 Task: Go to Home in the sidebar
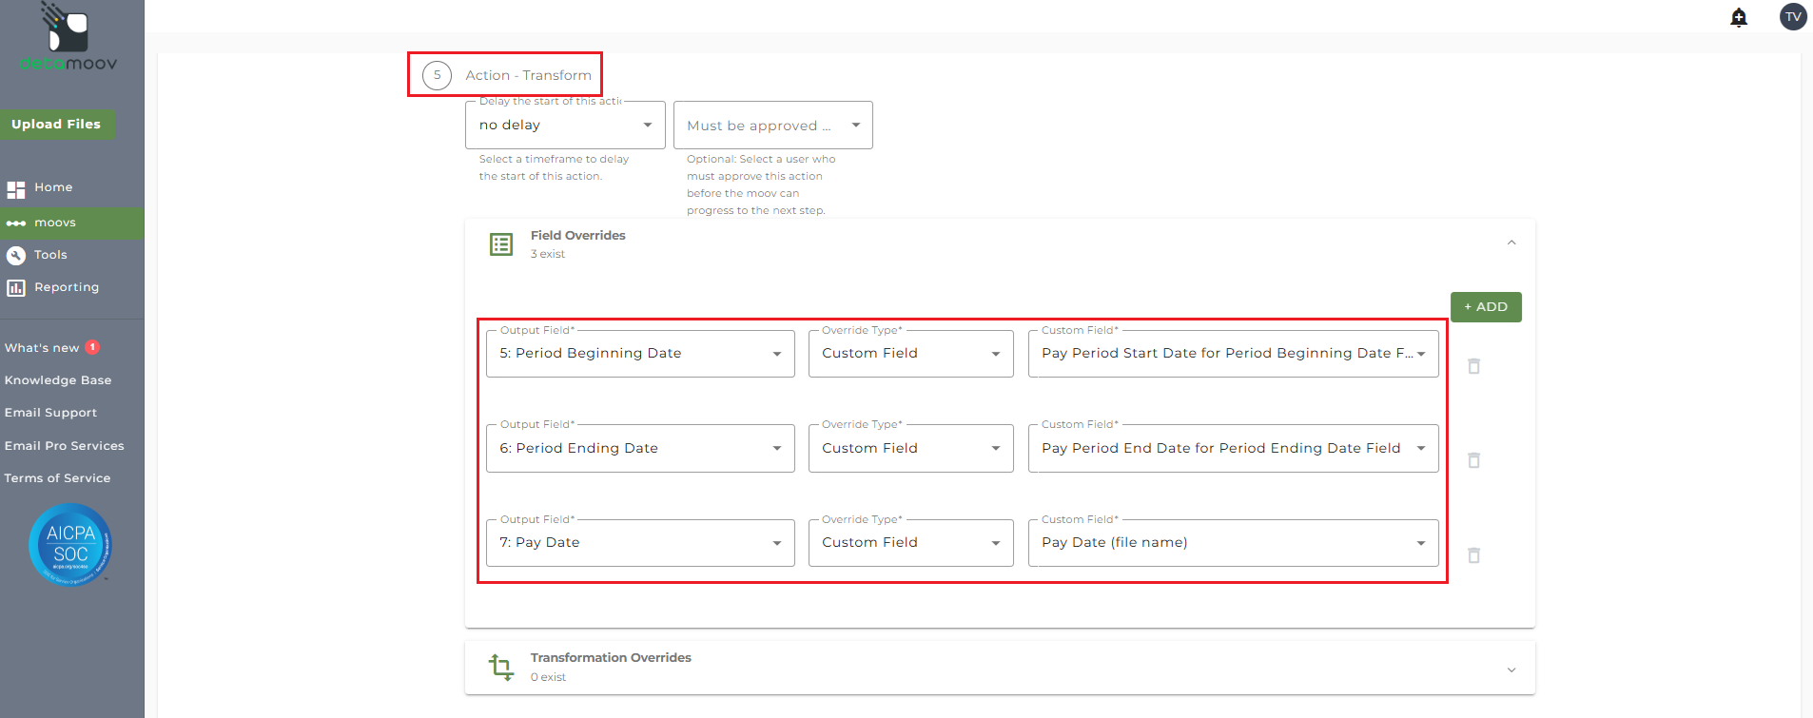pos(53,188)
